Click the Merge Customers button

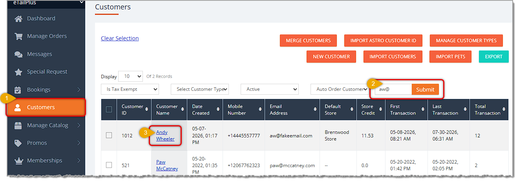tap(308, 41)
